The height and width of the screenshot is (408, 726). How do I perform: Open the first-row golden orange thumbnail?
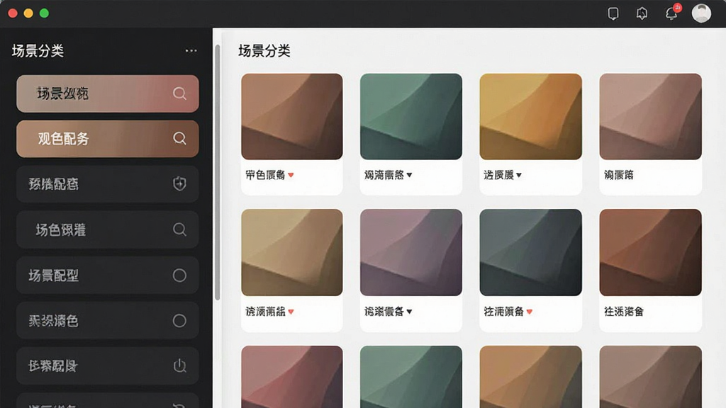530,117
